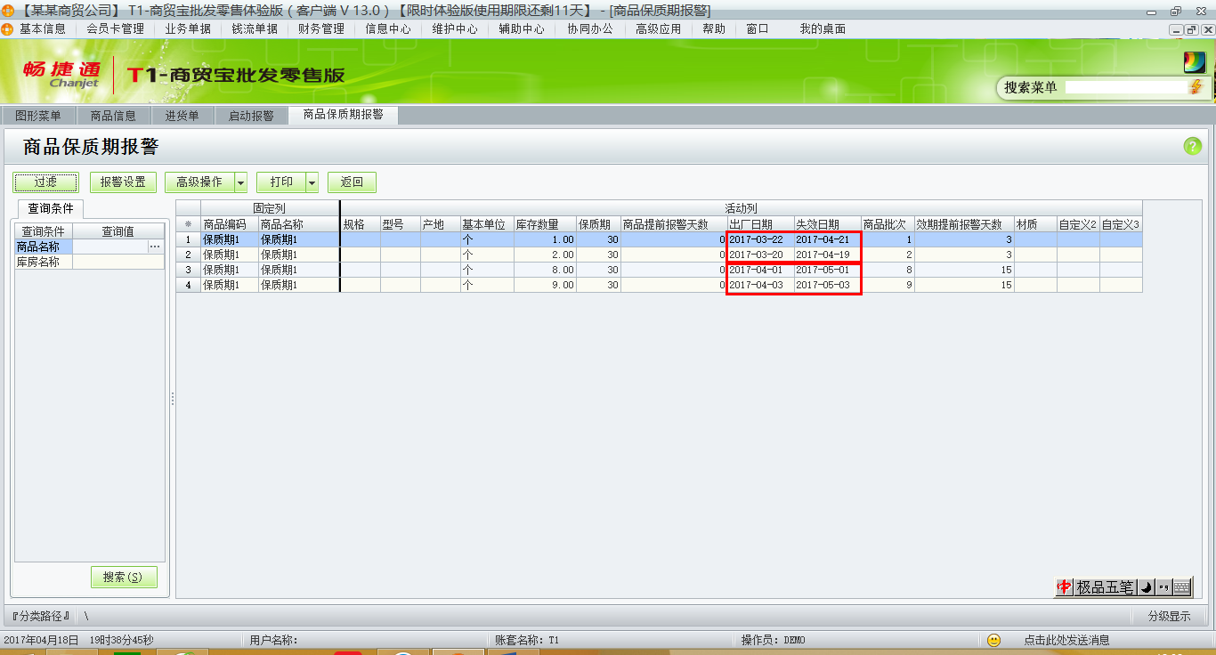The height and width of the screenshot is (655, 1216).
Task: Switch to the 启动报警 tab
Action: [x=251, y=116]
